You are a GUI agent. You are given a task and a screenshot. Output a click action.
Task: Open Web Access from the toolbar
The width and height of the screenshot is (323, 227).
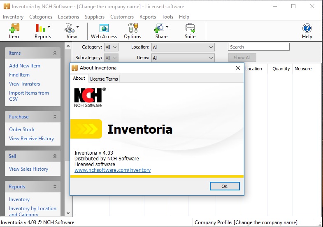coord(104,28)
